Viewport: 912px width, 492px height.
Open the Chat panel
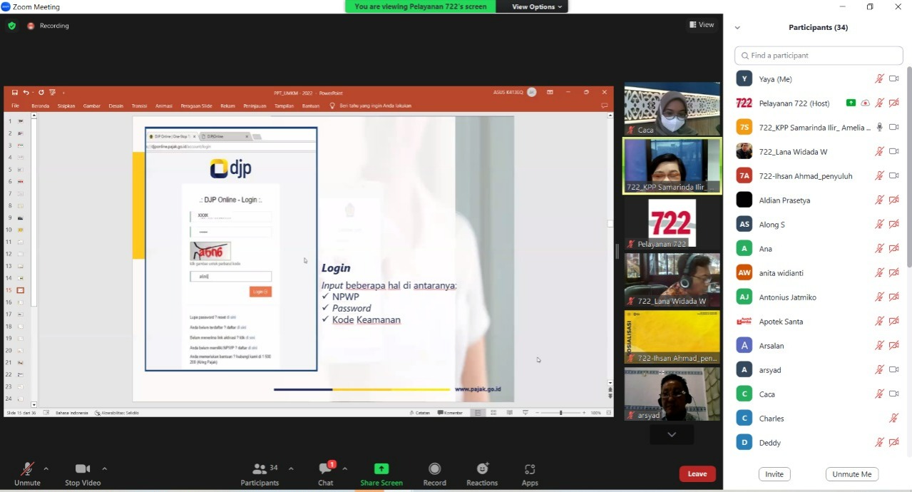click(326, 469)
